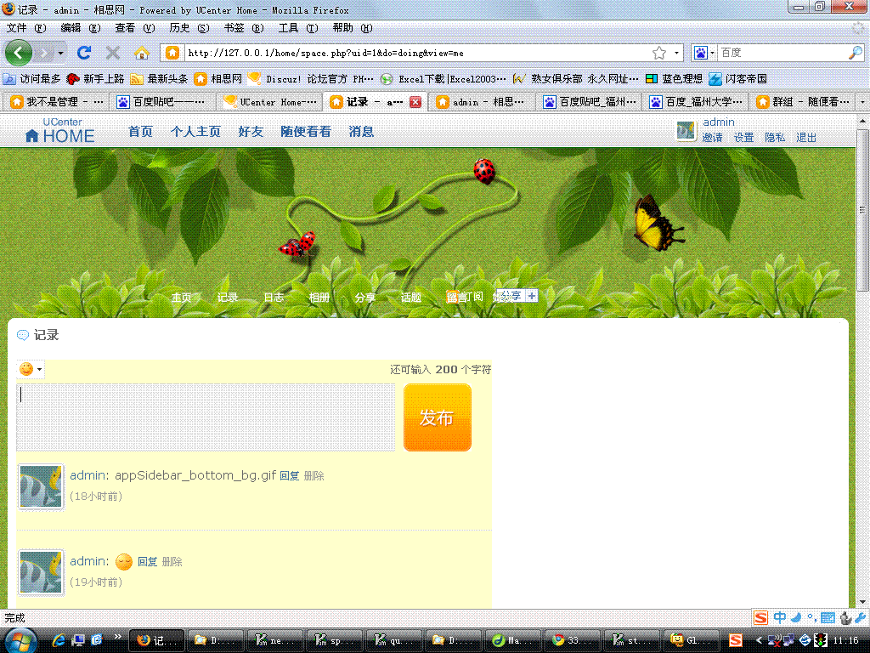Click the Baidu search input box
Viewport: 870px width, 653px height.
(782, 53)
